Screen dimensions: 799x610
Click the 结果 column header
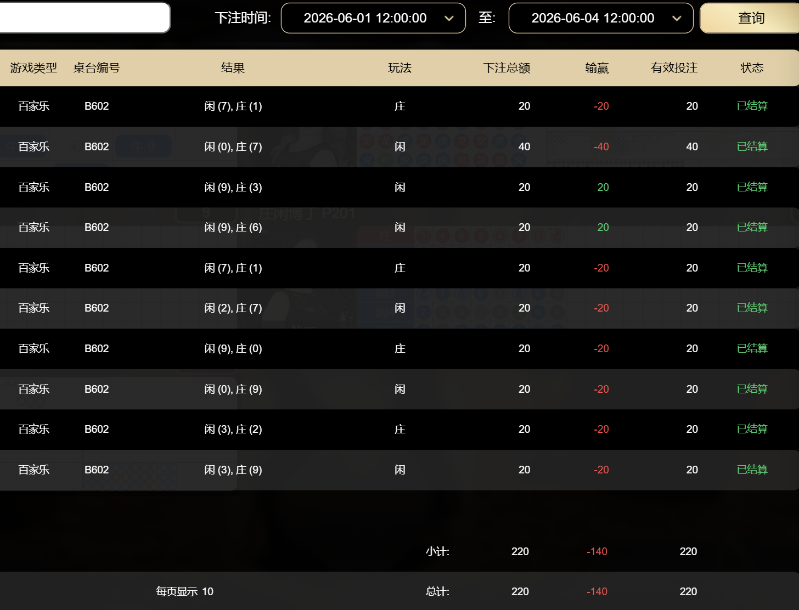pyautogui.click(x=233, y=68)
